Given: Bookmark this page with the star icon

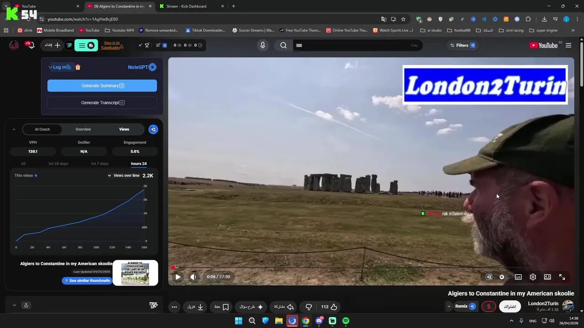Looking at the screenshot, I should pyautogui.click(x=403, y=19).
